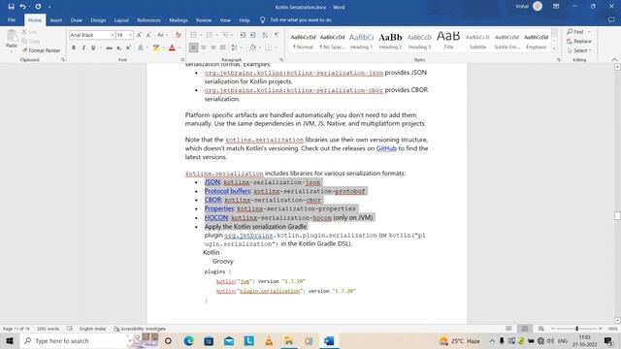Show paragraph marks pilcrow icon
This screenshot has width=621, height=349.
point(277,35)
